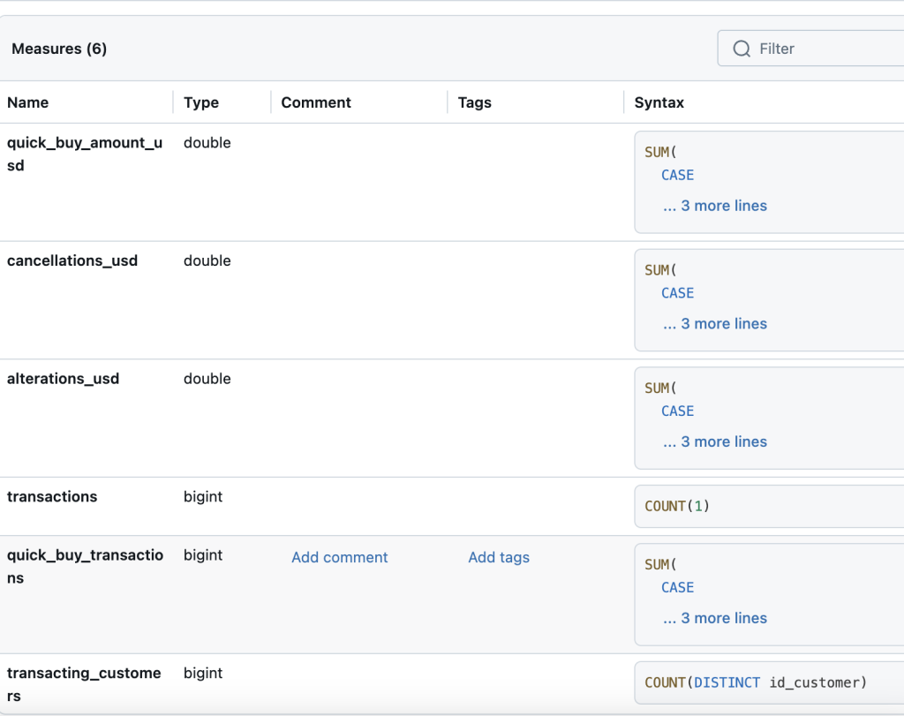
Task: Click the magnifier icon in the Filter box
Action: coord(742,49)
